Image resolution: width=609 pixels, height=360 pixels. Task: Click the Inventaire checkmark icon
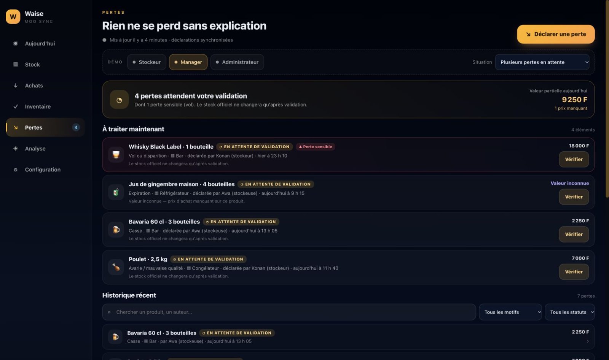[16, 106]
